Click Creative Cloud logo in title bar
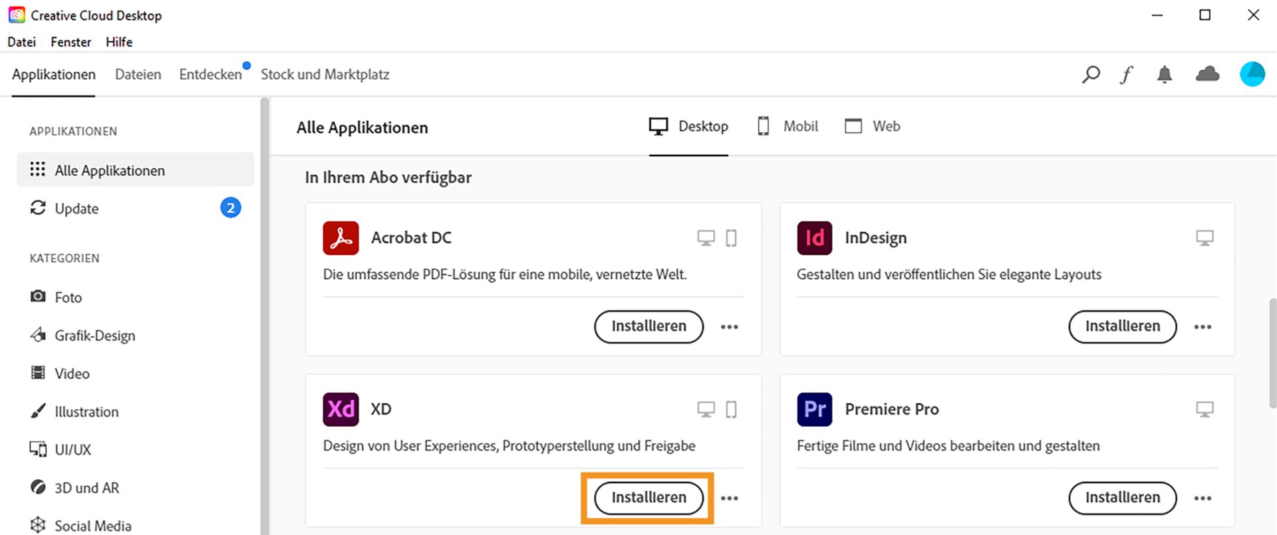1277x535 pixels. coord(17,15)
